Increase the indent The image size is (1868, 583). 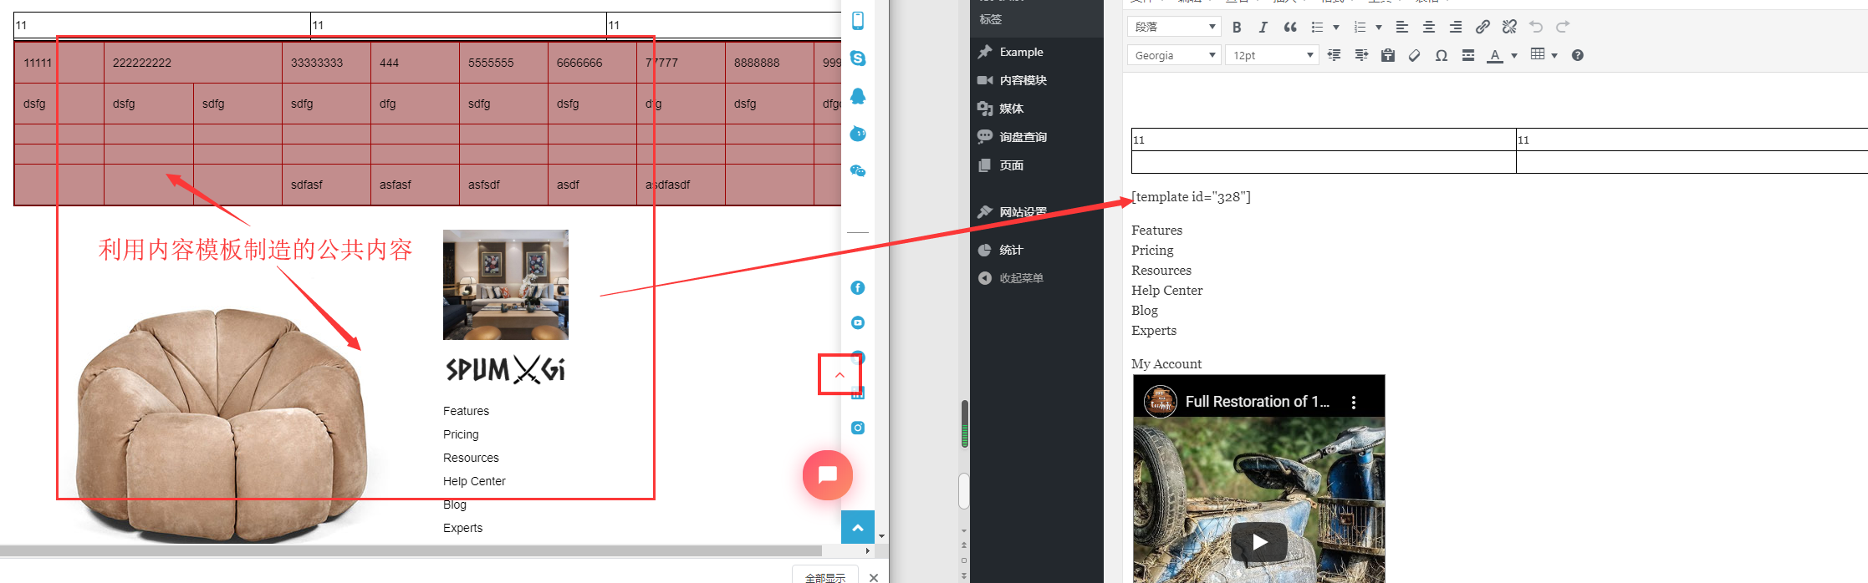1361,55
